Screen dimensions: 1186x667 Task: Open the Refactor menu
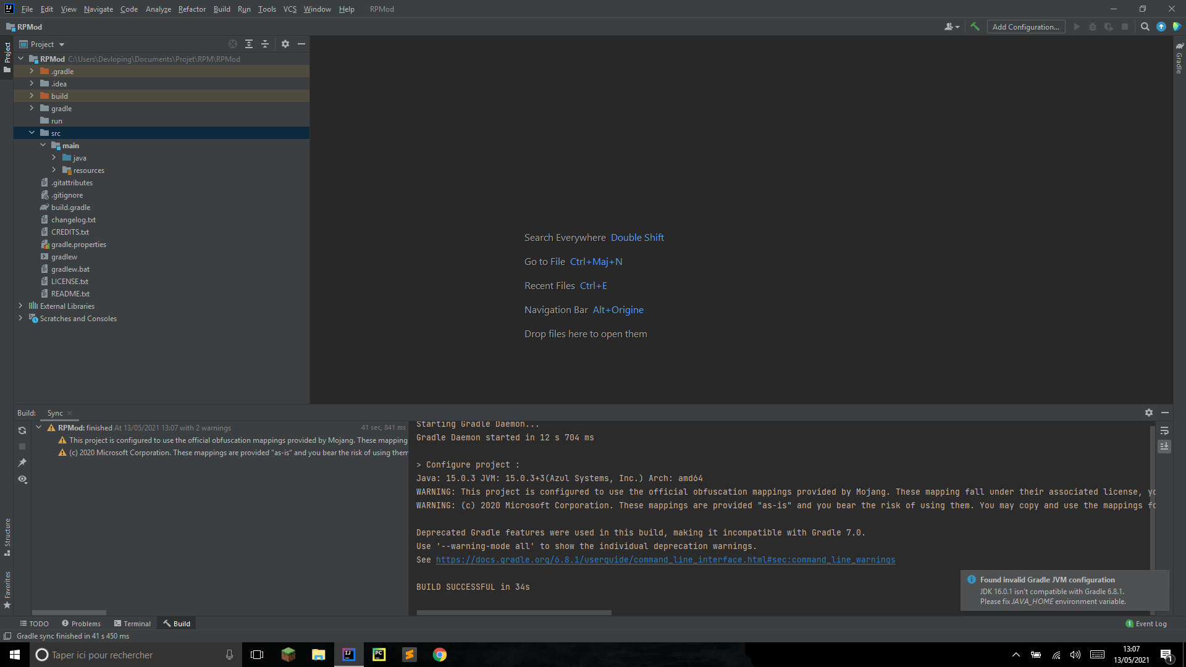[x=191, y=9]
